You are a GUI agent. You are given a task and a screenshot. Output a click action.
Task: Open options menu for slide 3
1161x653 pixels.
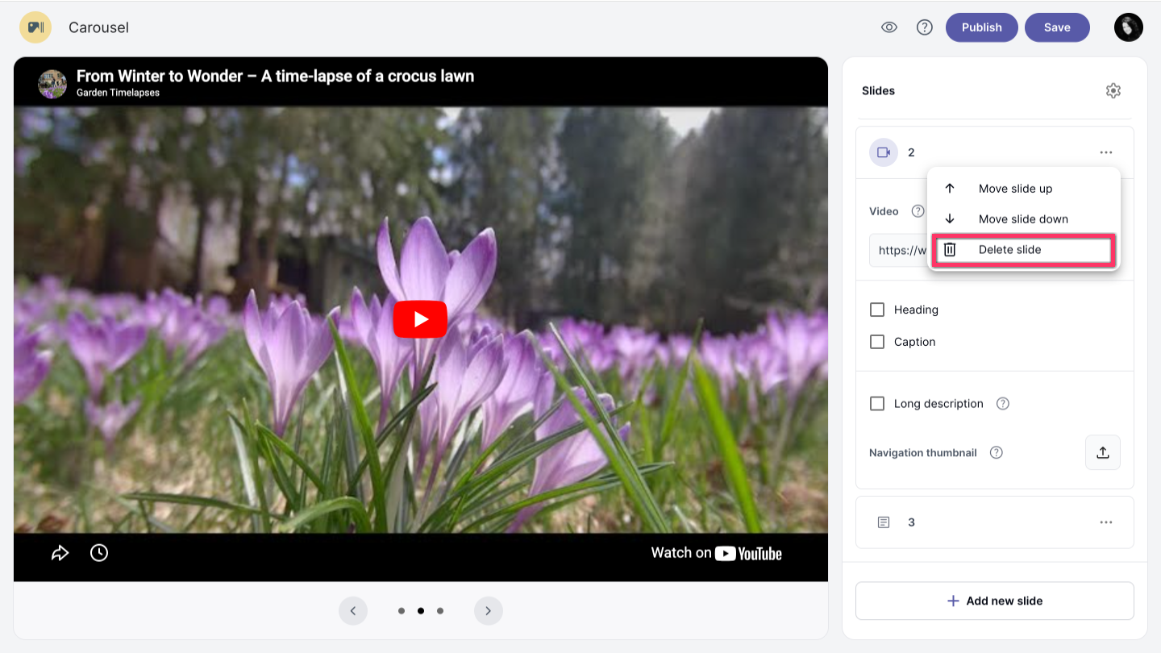(1105, 522)
